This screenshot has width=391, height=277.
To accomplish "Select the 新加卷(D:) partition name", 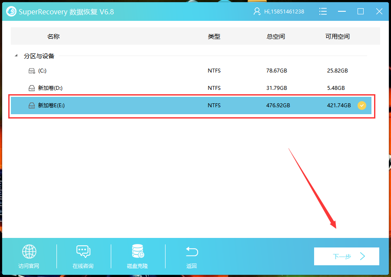I will click(x=50, y=88).
